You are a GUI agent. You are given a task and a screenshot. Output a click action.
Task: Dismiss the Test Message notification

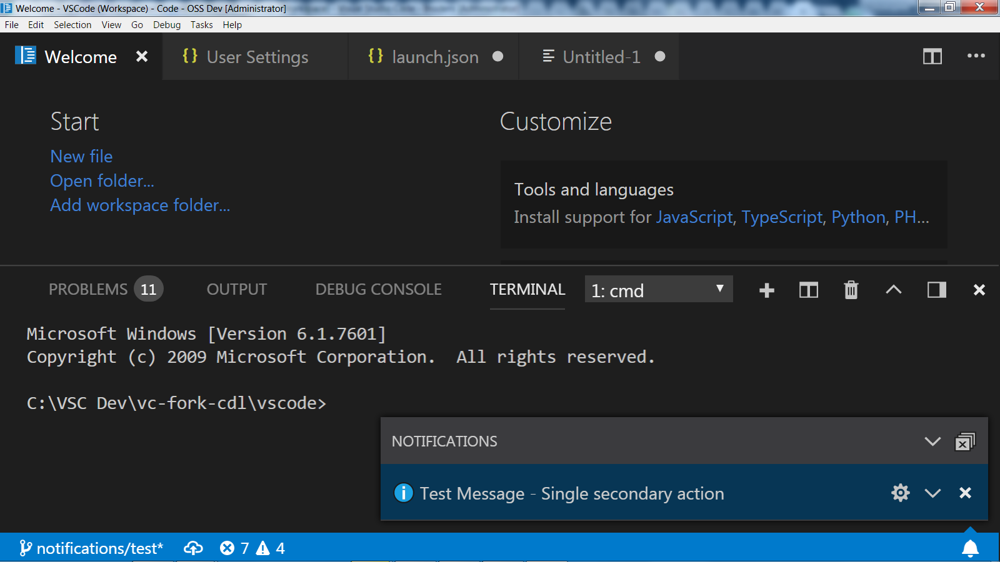(x=965, y=493)
